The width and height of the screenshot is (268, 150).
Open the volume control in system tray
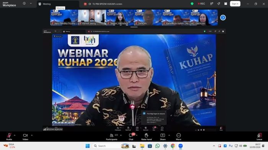pyautogui.click(x=240, y=146)
